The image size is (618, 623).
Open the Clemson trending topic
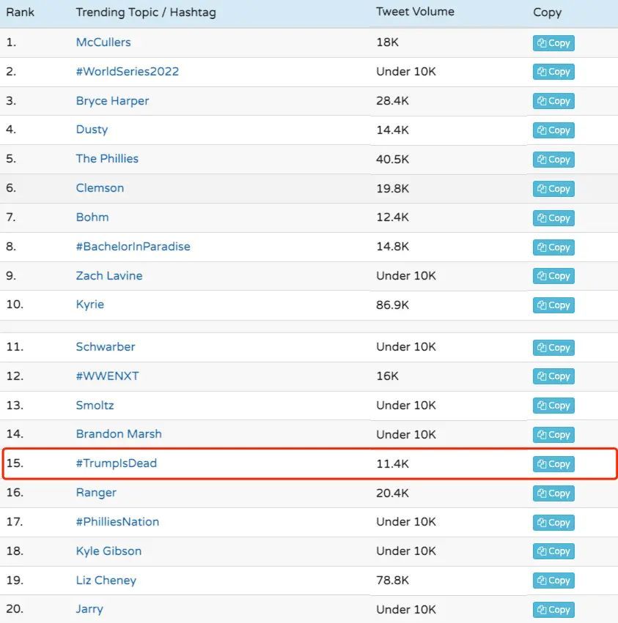[x=100, y=188]
